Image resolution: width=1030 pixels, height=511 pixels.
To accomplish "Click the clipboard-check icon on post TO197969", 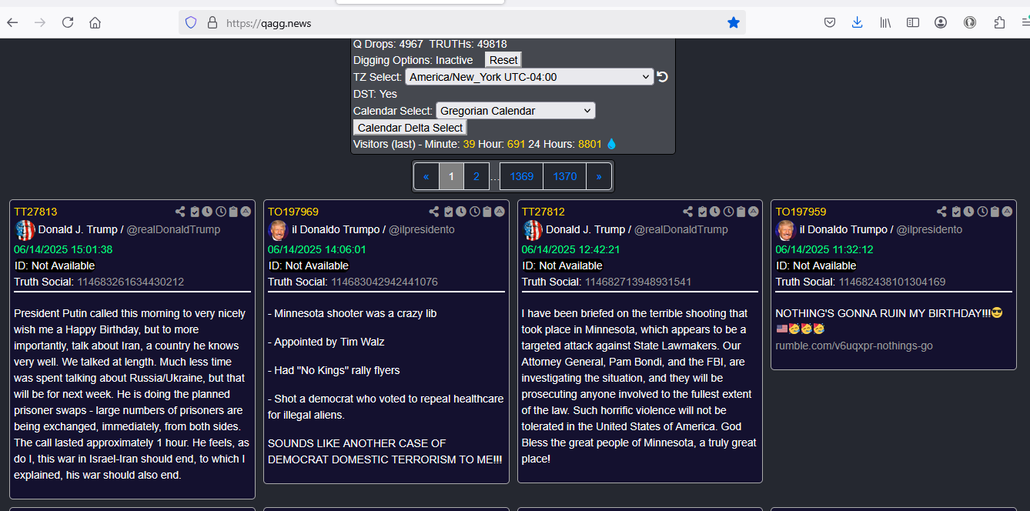I will click(x=449, y=212).
